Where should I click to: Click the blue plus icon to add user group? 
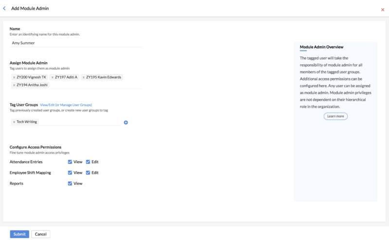pos(126,122)
